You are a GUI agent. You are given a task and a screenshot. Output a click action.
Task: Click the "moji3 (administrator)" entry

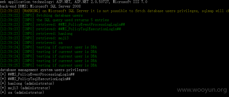(x=29, y=88)
